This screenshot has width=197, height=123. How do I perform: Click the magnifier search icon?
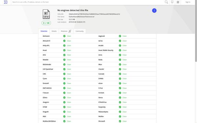(x=166, y=2)
